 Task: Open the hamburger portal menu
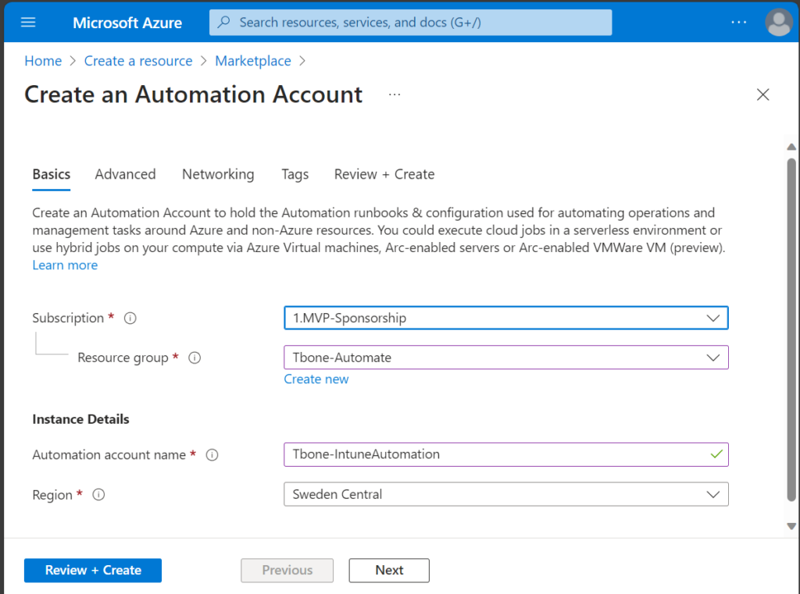point(28,23)
